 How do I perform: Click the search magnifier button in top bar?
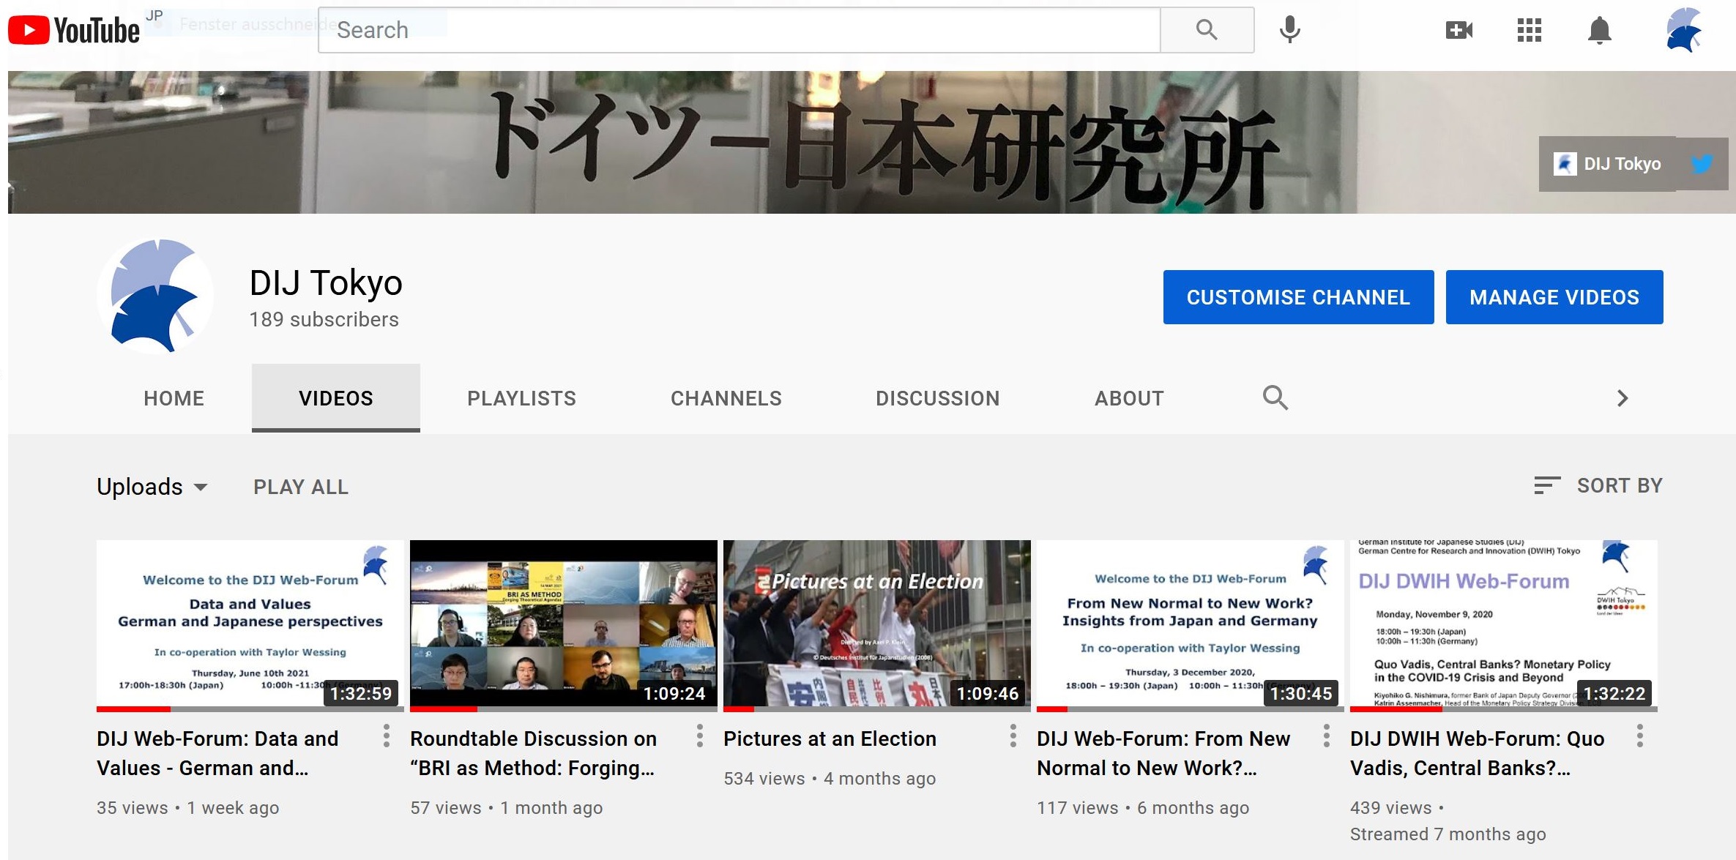pos(1207,30)
